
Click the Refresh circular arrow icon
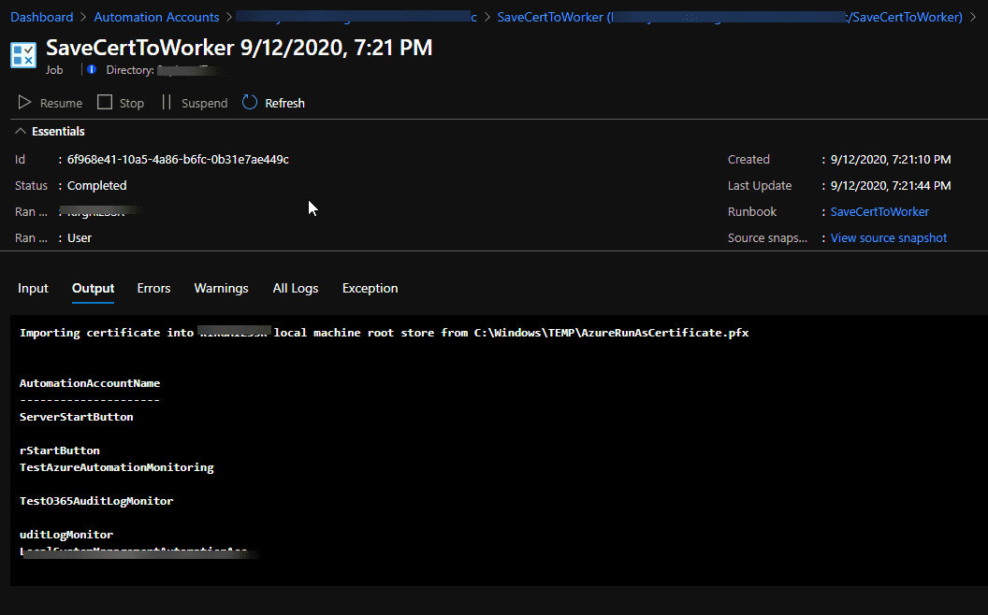click(250, 102)
